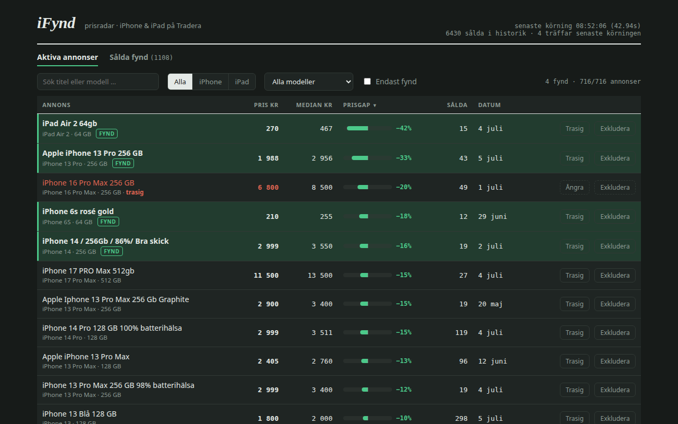Click the FYND badge on iPad Air 2 64gb
The height and width of the screenshot is (424, 678).
(106, 134)
